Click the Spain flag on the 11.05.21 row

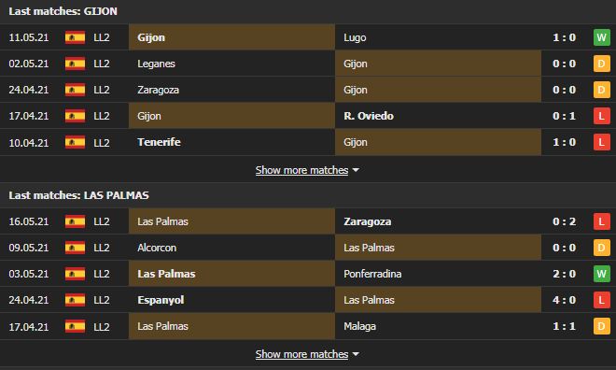pyautogui.click(x=75, y=37)
